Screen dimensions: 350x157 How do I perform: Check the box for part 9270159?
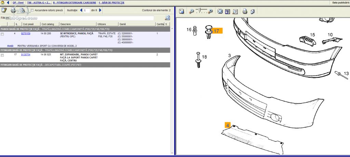tap(2, 34)
